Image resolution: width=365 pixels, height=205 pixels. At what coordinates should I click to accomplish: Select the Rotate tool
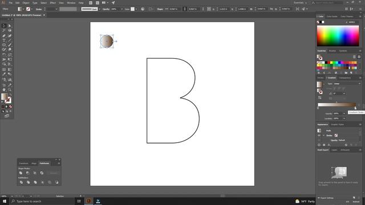[x=4, y=55]
